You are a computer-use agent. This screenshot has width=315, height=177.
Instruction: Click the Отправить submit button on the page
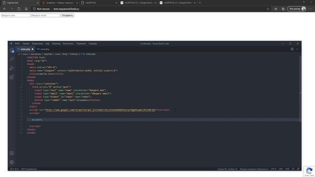pos(67,15)
